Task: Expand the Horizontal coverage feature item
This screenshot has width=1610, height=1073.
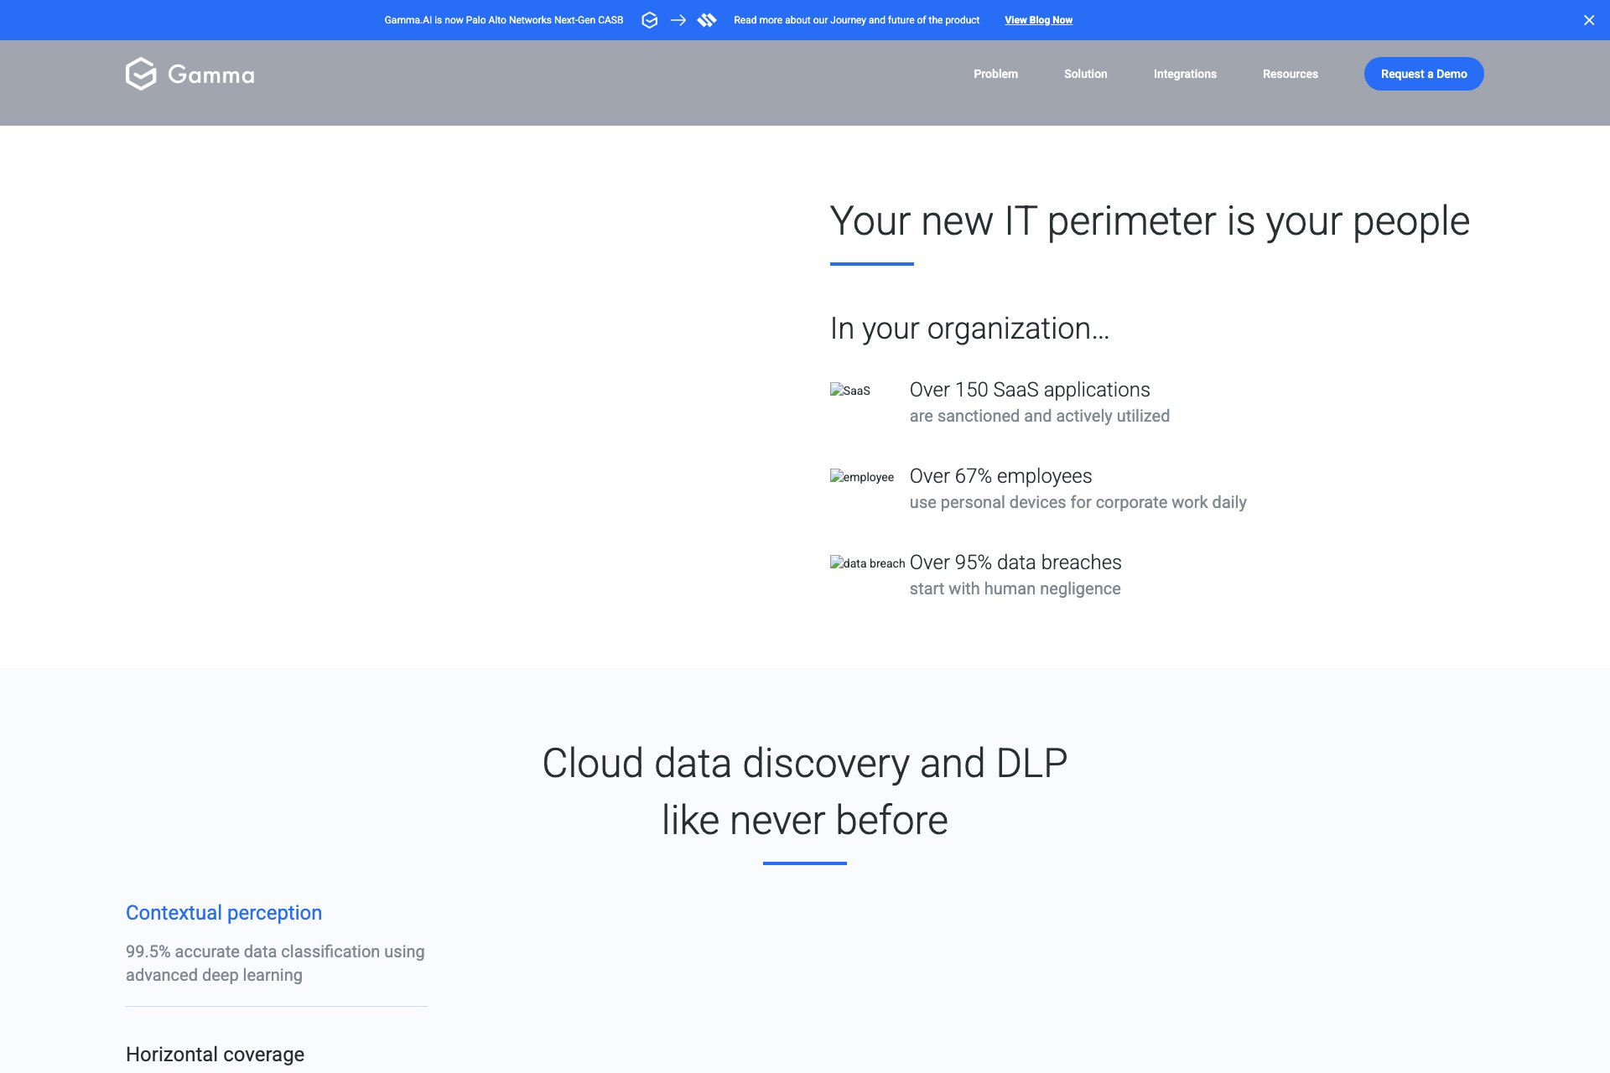Action: pyautogui.click(x=215, y=1055)
